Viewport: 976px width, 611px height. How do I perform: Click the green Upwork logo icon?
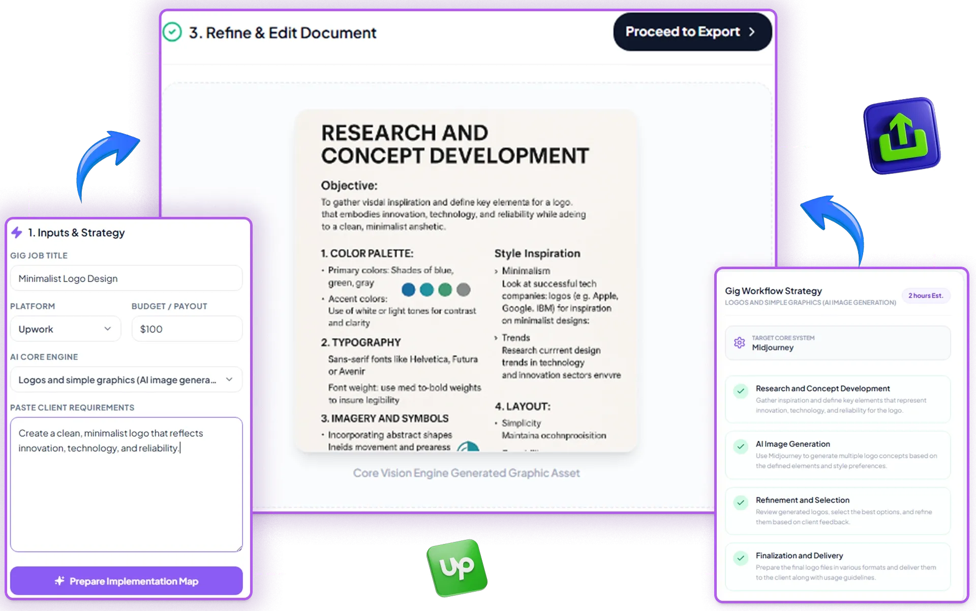tap(457, 568)
